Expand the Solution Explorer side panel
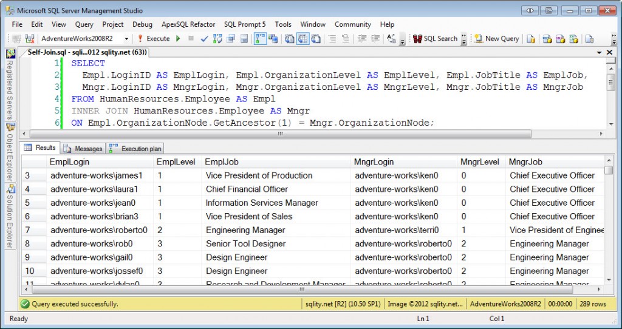This screenshot has height=329, width=622. click(10, 216)
